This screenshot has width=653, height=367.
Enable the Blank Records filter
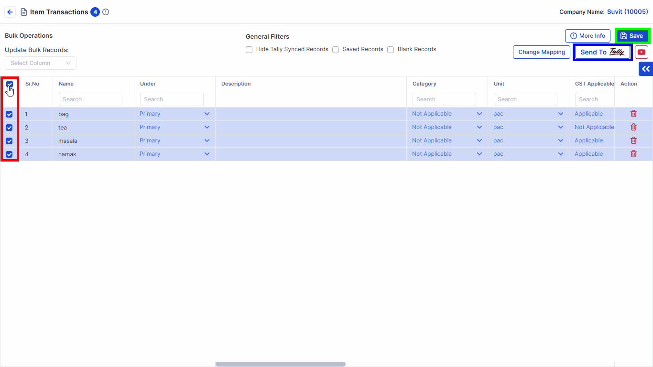point(391,50)
